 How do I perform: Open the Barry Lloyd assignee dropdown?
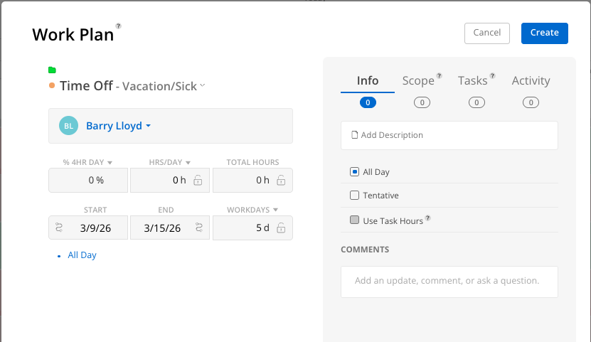point(118,126)
